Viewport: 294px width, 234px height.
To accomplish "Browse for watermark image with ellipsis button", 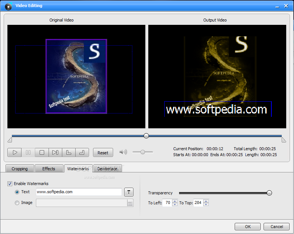I will (x=130, y=203).
